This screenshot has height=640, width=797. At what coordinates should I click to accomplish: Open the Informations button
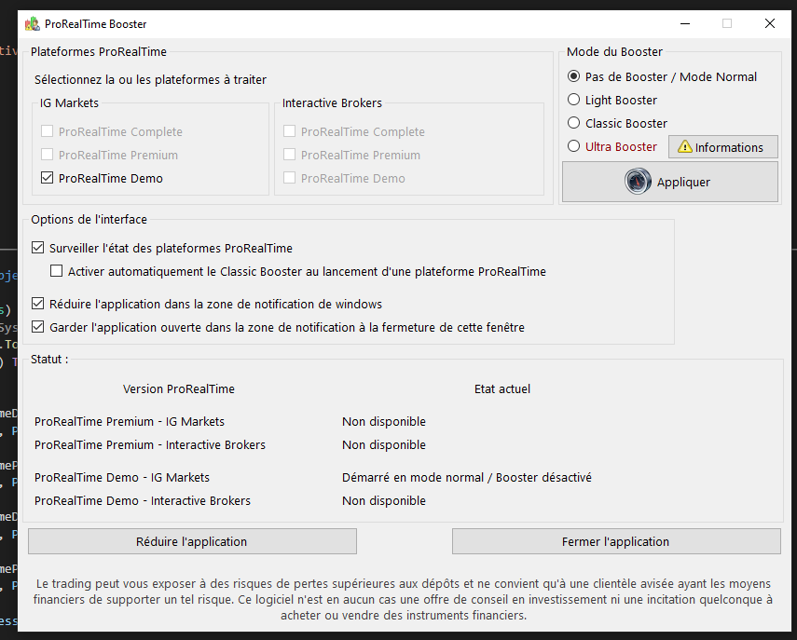click(722, 147)
